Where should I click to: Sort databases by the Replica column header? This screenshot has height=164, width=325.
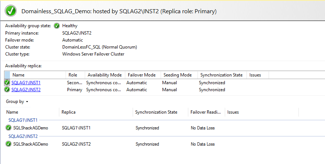[x=69, y=112]
